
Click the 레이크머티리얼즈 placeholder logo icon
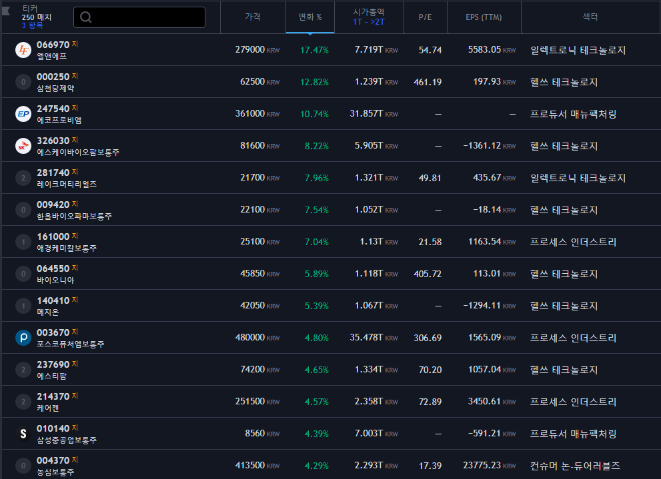point(23,178)
